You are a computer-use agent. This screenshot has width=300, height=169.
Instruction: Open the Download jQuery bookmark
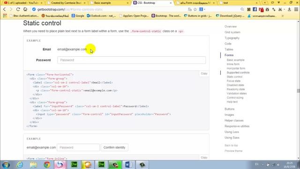(x=230, y=16)
